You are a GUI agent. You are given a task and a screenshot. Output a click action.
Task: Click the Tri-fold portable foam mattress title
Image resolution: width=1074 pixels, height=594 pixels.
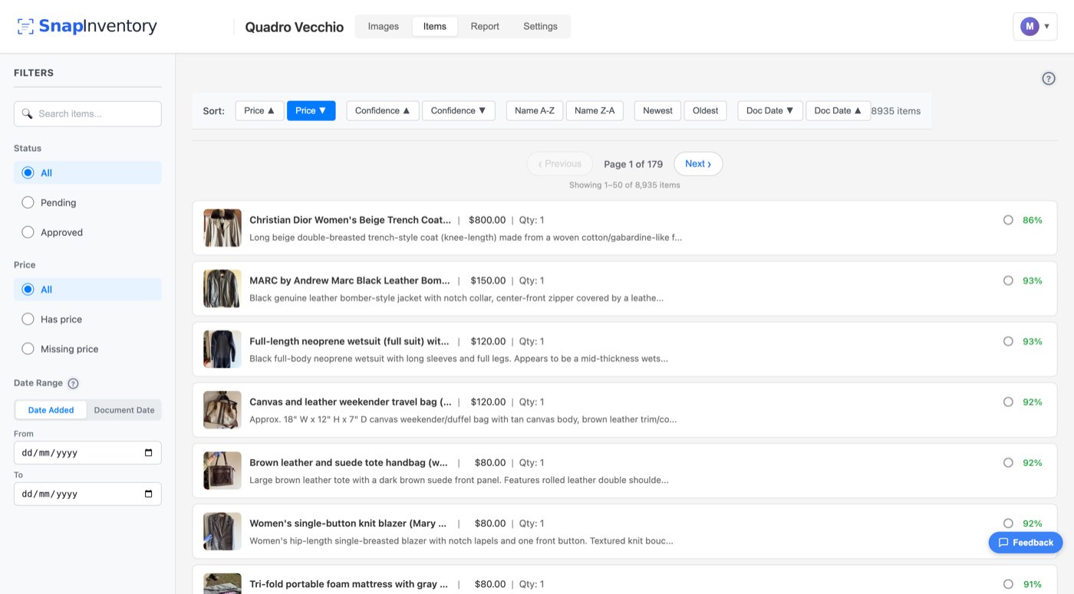(x=348, y=584)
